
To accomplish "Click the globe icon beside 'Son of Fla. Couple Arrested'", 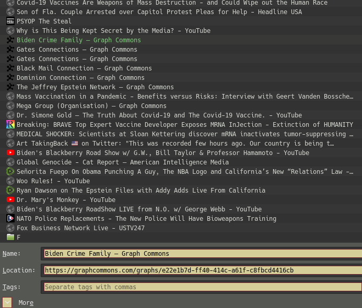I will pyautogui.click(x=10, y=12).
